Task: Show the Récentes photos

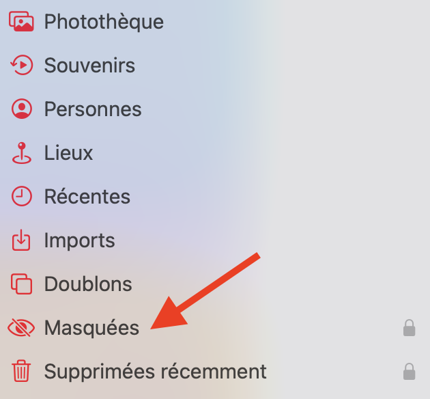Action: [x=87, y=197]
